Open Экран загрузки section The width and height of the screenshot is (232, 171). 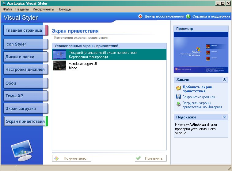point(26,108)
